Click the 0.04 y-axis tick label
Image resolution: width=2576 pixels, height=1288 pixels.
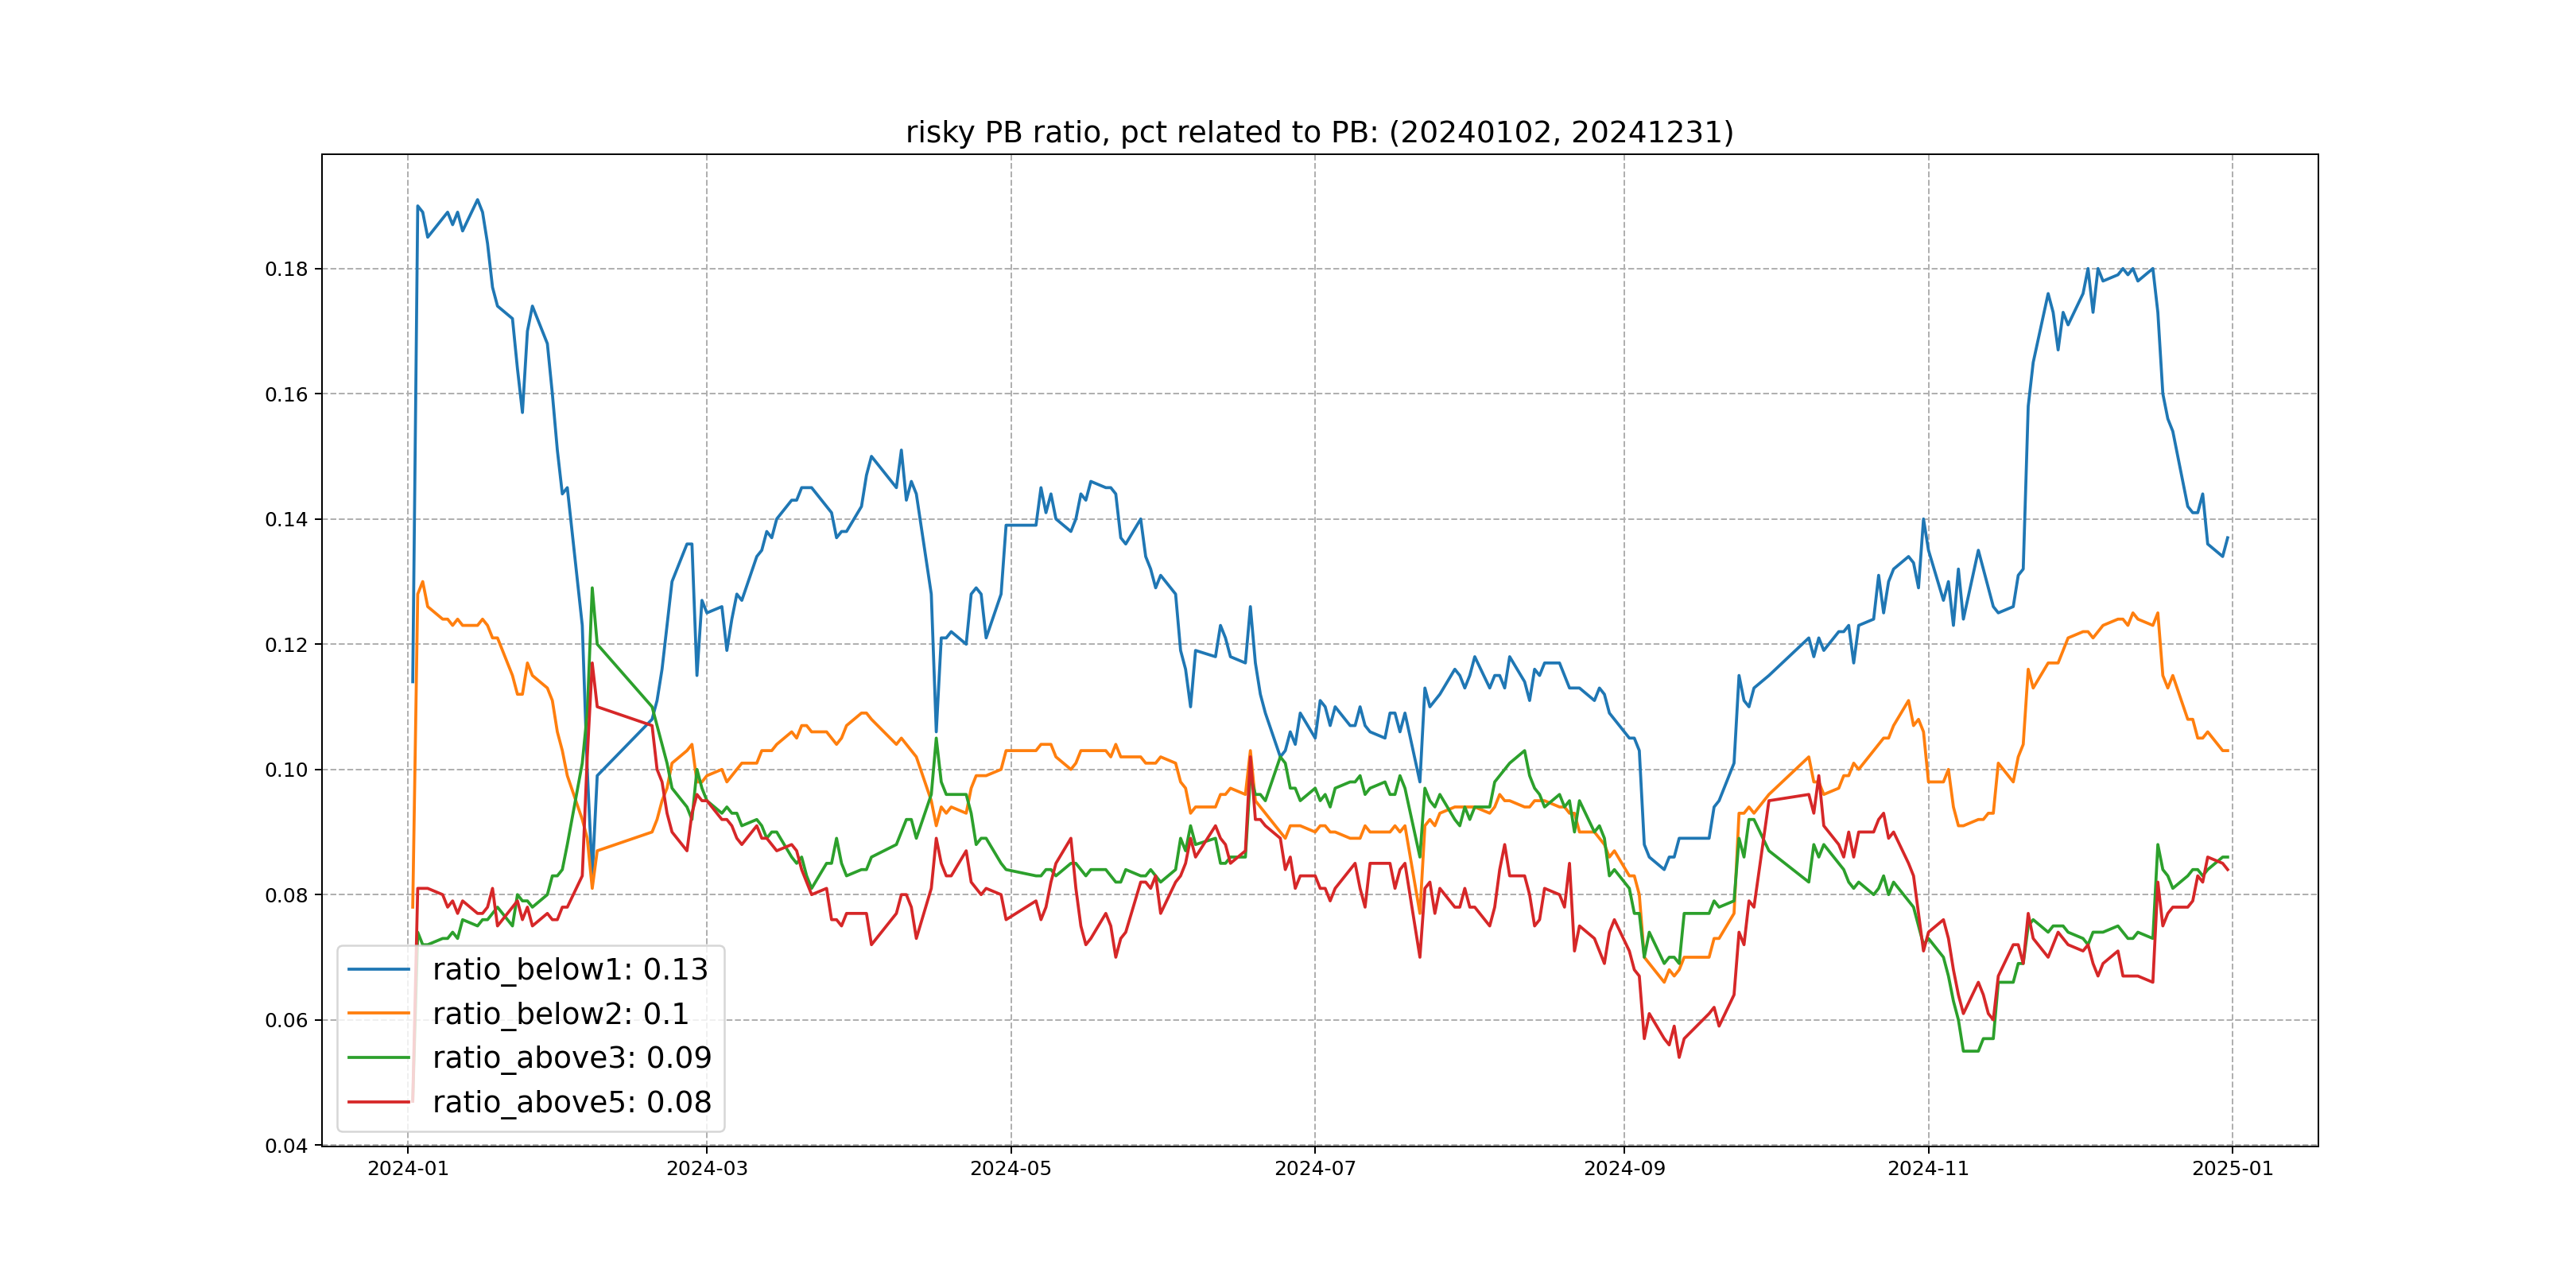pos(286,1146)
